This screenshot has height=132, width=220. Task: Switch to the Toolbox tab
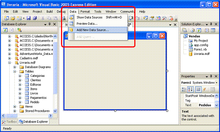[10, 122]
